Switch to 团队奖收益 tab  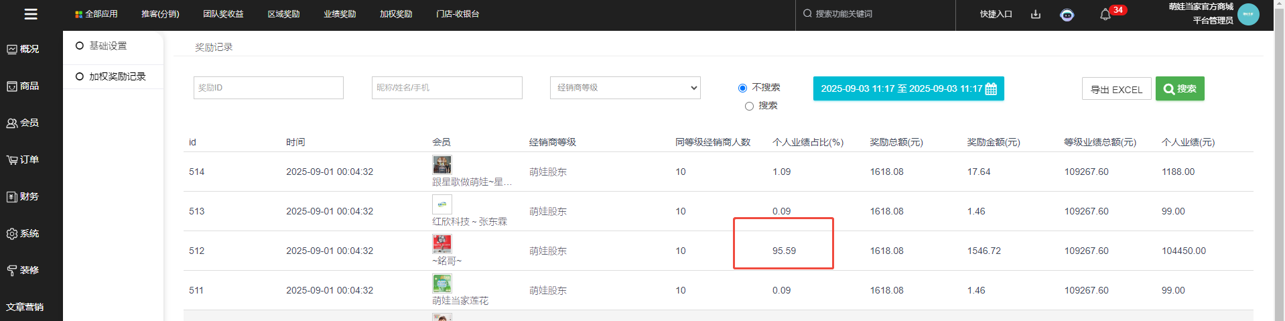tap(223, 14)
